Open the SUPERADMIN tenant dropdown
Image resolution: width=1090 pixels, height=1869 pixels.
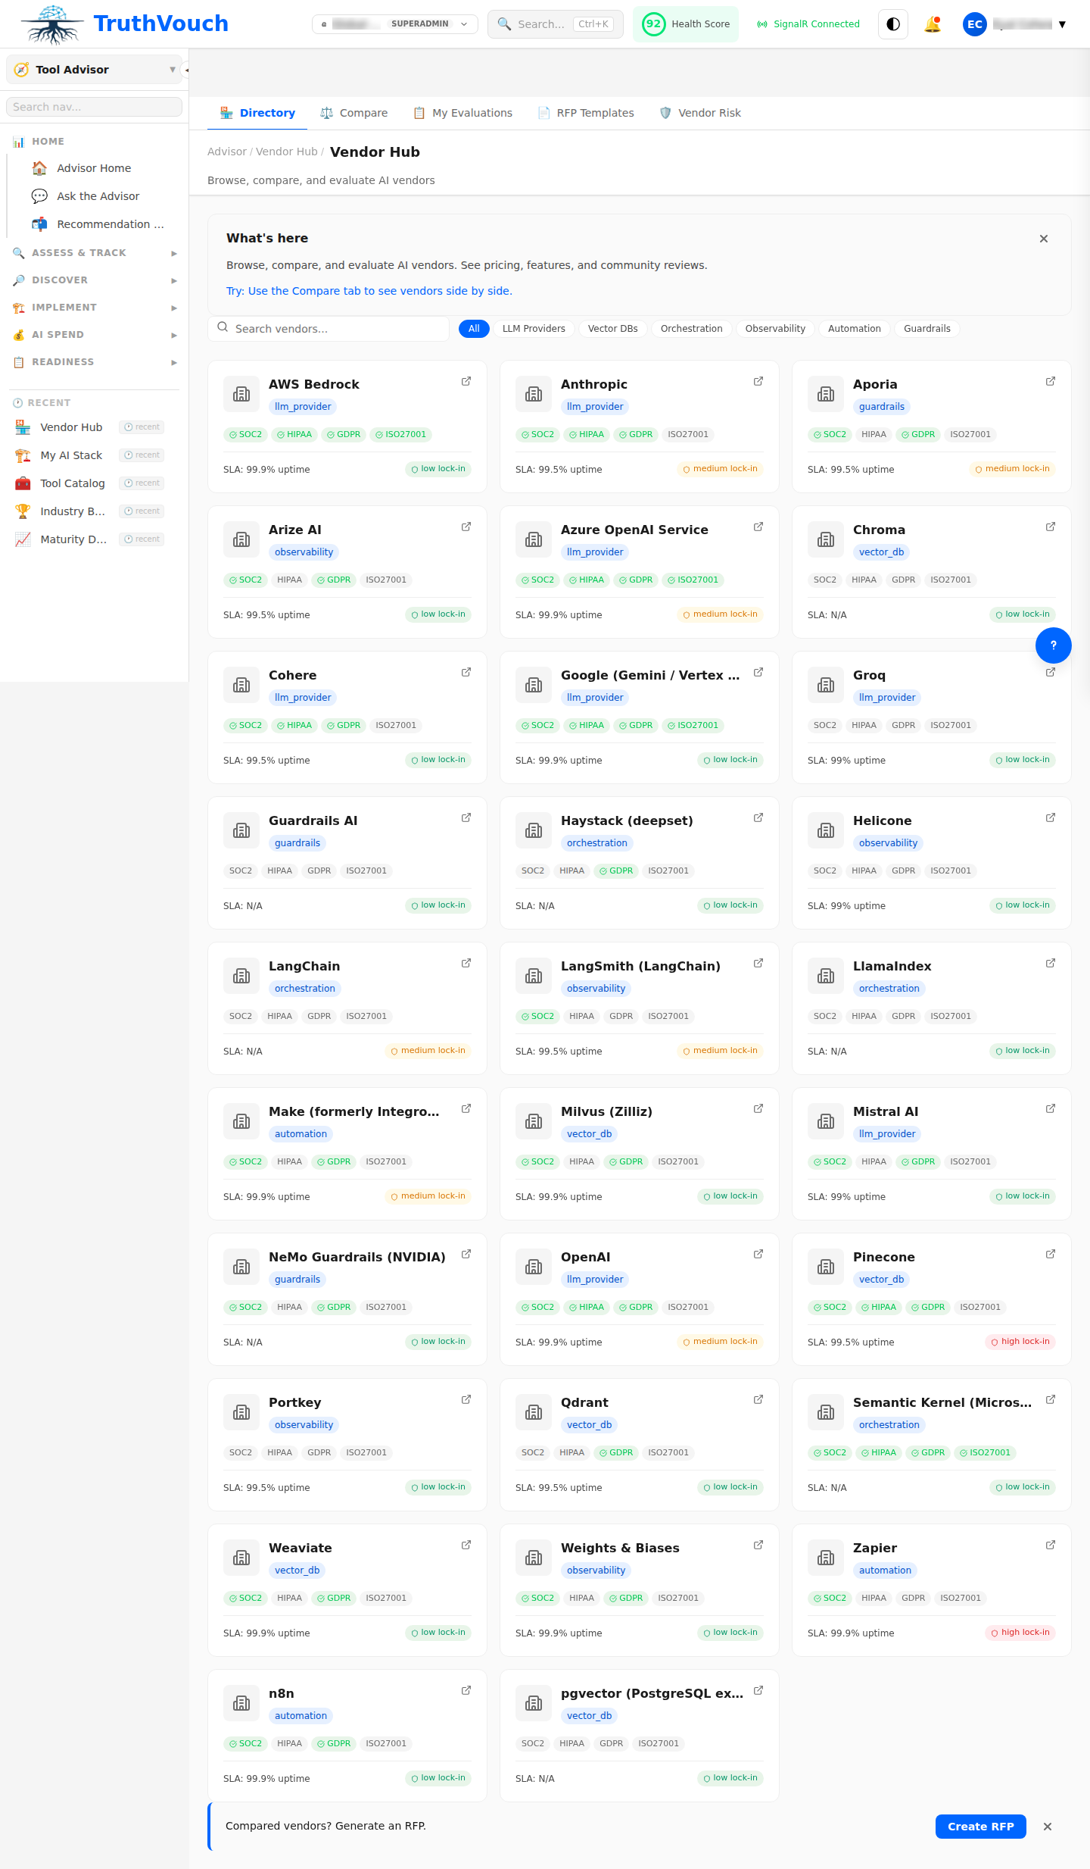pyautogui.click(x=395, y=24)
